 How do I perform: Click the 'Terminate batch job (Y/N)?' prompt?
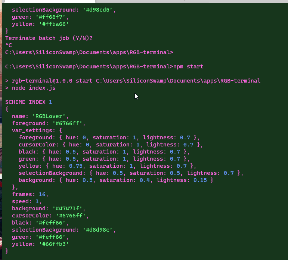pos(49,38)
